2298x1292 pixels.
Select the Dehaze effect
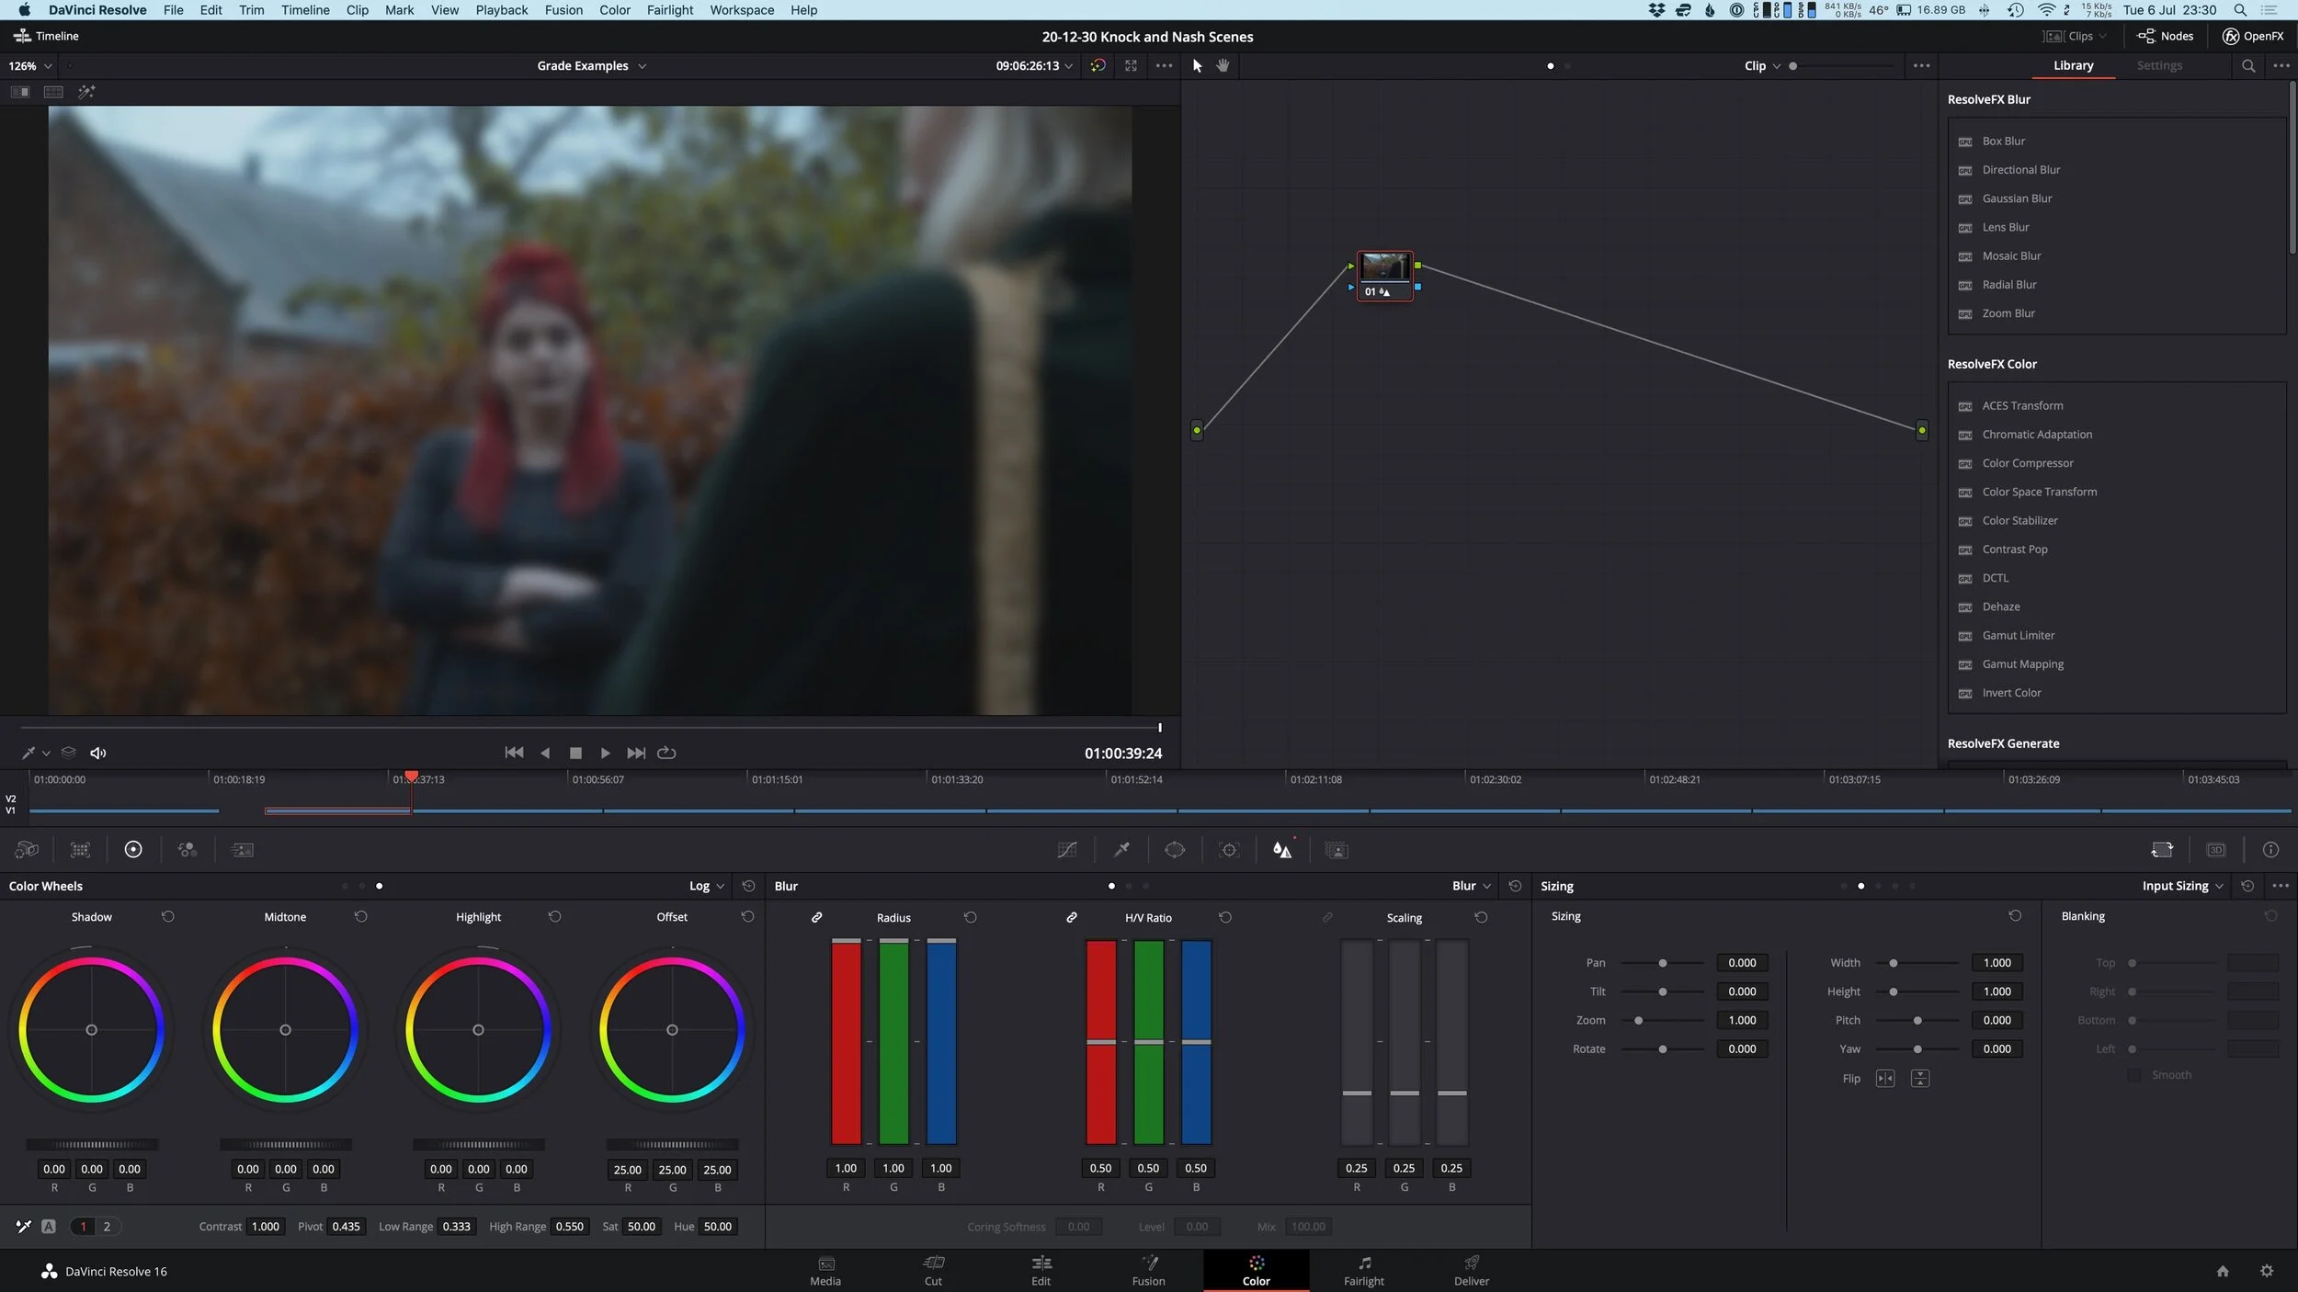[x=2000, y=606]
